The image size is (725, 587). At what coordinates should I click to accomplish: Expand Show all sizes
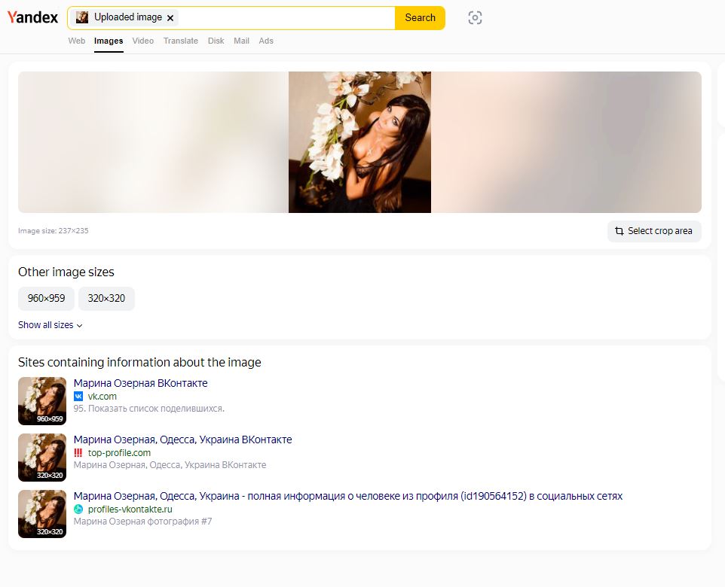[x=50, y=325]
